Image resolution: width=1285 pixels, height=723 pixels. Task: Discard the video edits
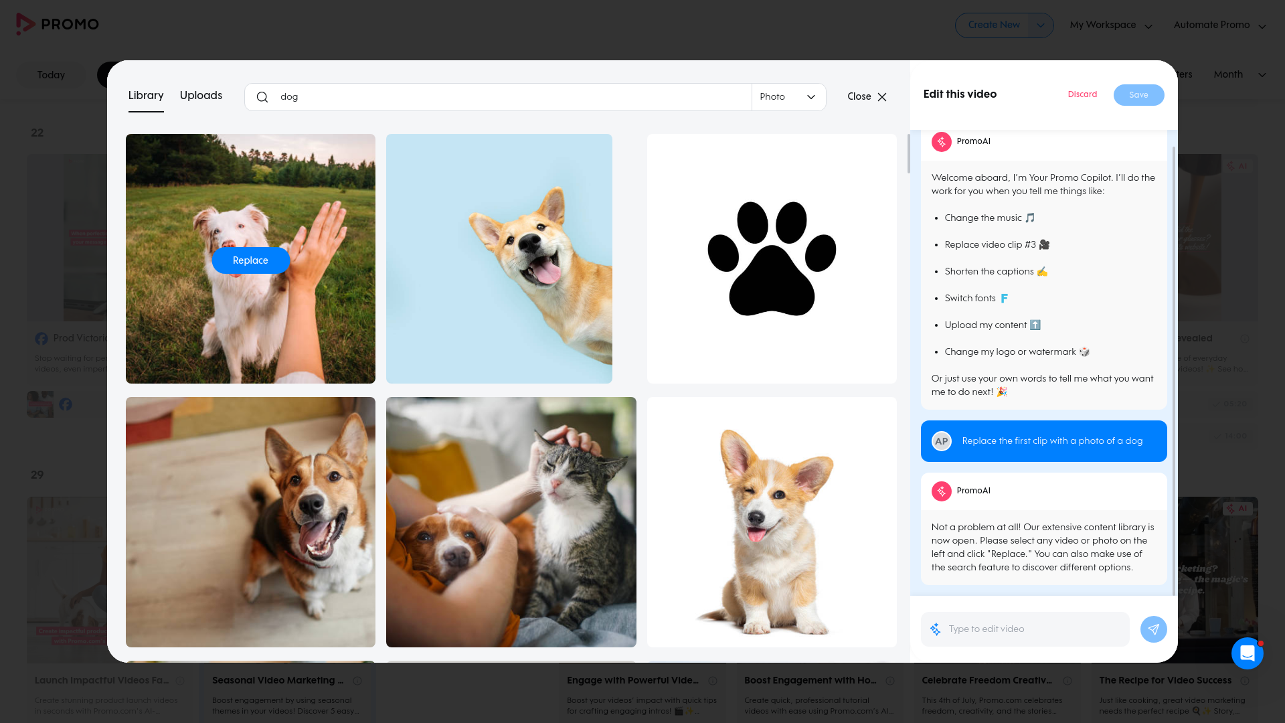click(x=1082, y=94)
